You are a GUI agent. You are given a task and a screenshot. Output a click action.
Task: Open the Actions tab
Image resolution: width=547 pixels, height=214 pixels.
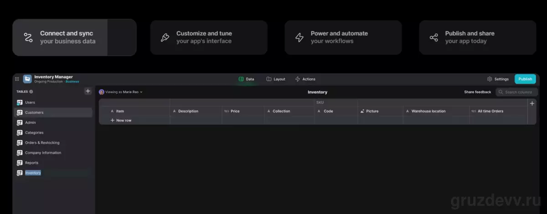click(305, 79)
